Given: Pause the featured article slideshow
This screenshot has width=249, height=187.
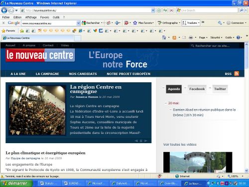Looking at the screenshot, I should 141,141.
